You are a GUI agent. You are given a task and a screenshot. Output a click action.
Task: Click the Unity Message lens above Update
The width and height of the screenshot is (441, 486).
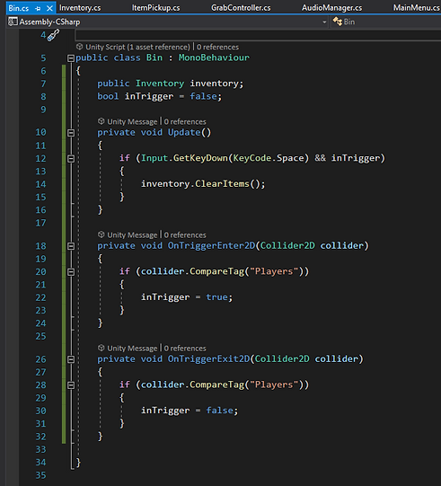pos(132,122)
